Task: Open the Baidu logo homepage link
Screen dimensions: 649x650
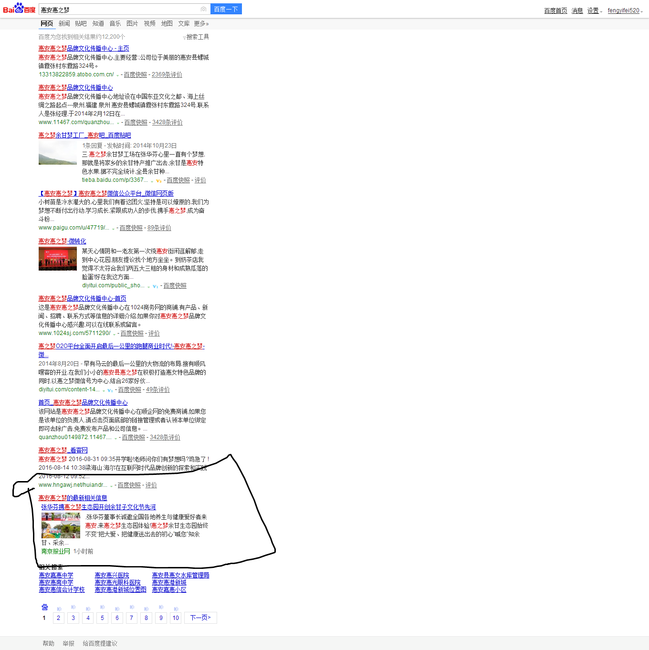Action: (x=19, y=8)
